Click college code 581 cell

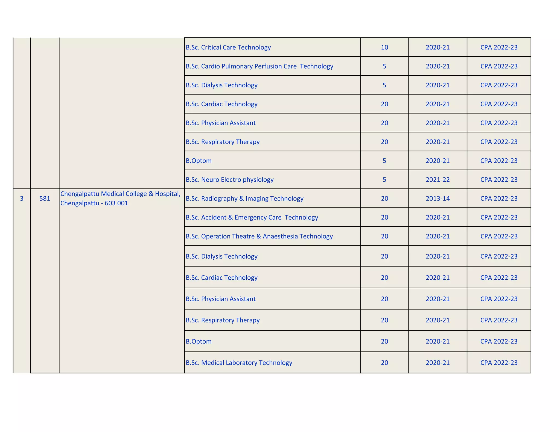45,199
